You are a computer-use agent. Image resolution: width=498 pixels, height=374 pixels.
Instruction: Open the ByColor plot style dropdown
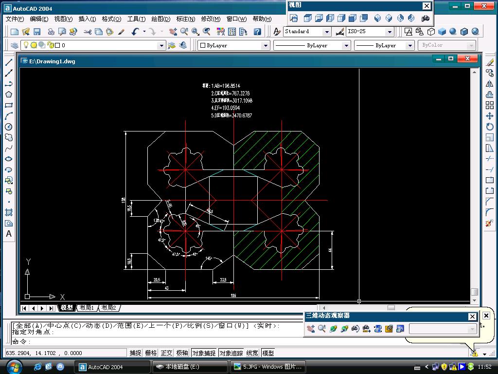click(472, 45)
